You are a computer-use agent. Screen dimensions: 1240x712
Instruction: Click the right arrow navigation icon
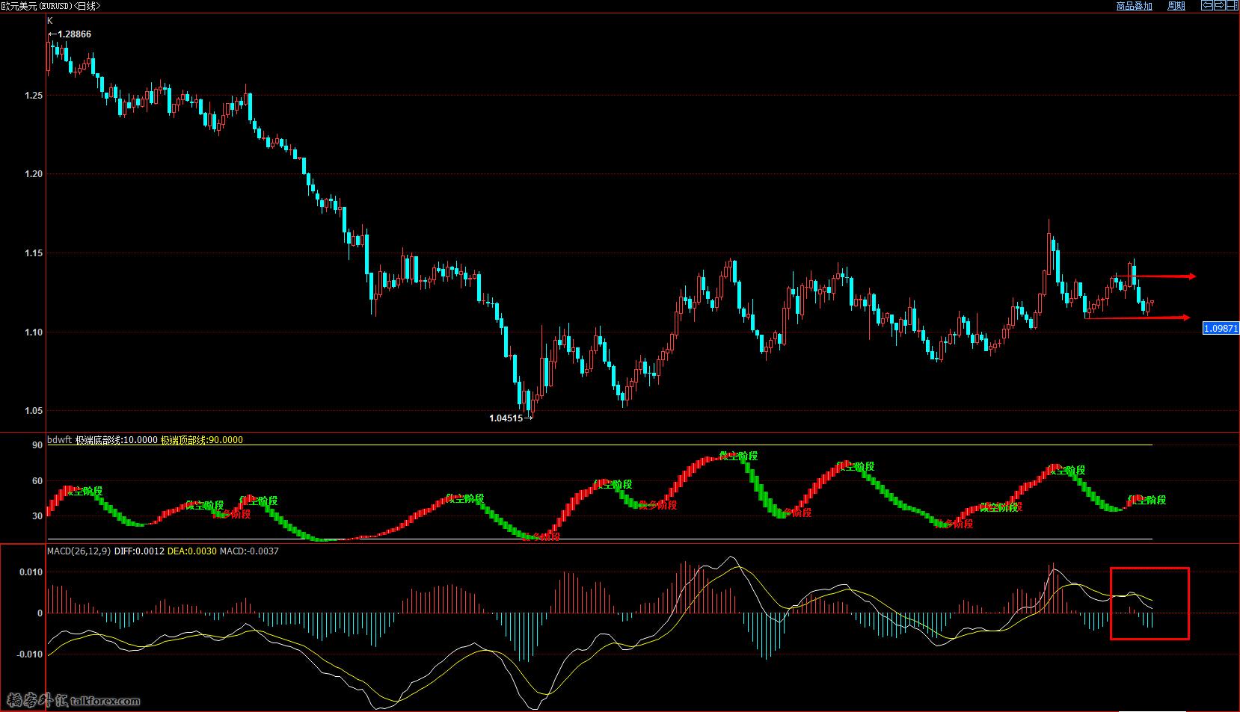pos(1220,5)
